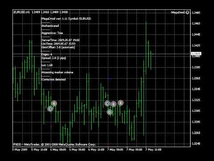Select the rightmost 7 May trade marker
This screenshot has width=214, height=161.
[121, 103]
